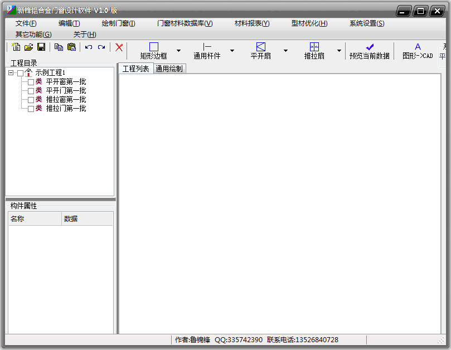The height and width of the screenshot is (350, 451).
Task: Check the box for 示例工程1
Action: (x=20, y=73)
